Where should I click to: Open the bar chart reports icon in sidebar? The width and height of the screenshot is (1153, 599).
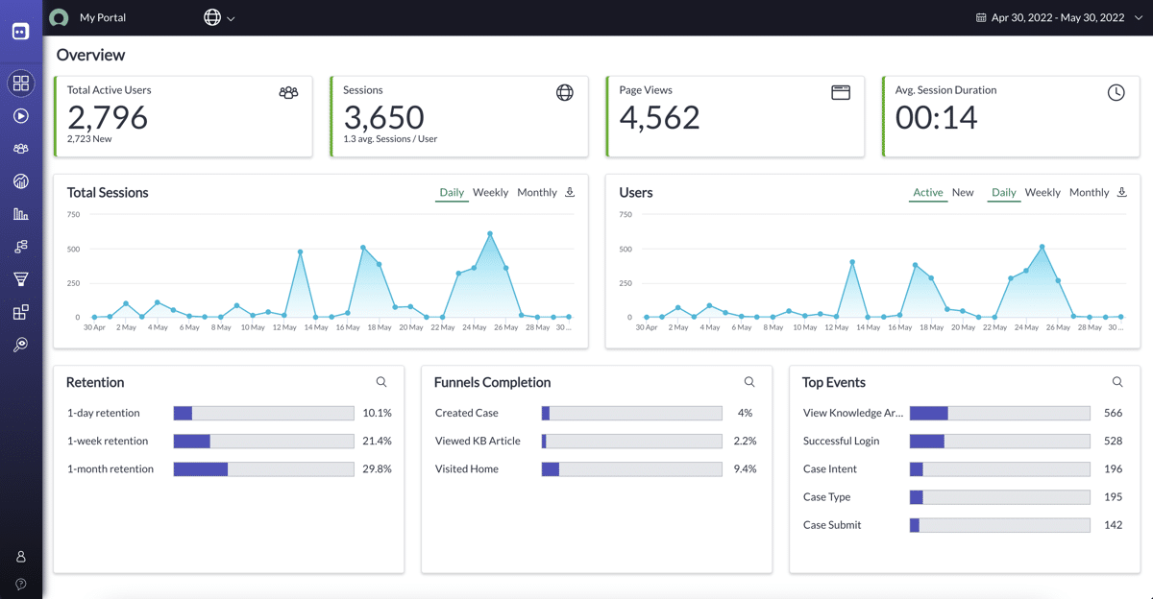click(x=21, y=213)
